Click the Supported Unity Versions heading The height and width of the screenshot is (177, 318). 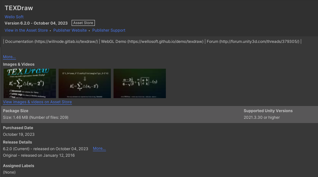268,111
